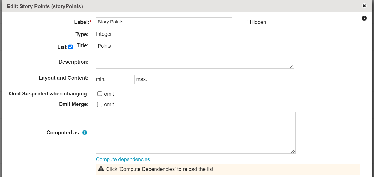This screenshot has height=177, width=374.
Task: Click inside the Description text area
Action: pyautogui.click(x=195, y=62)
